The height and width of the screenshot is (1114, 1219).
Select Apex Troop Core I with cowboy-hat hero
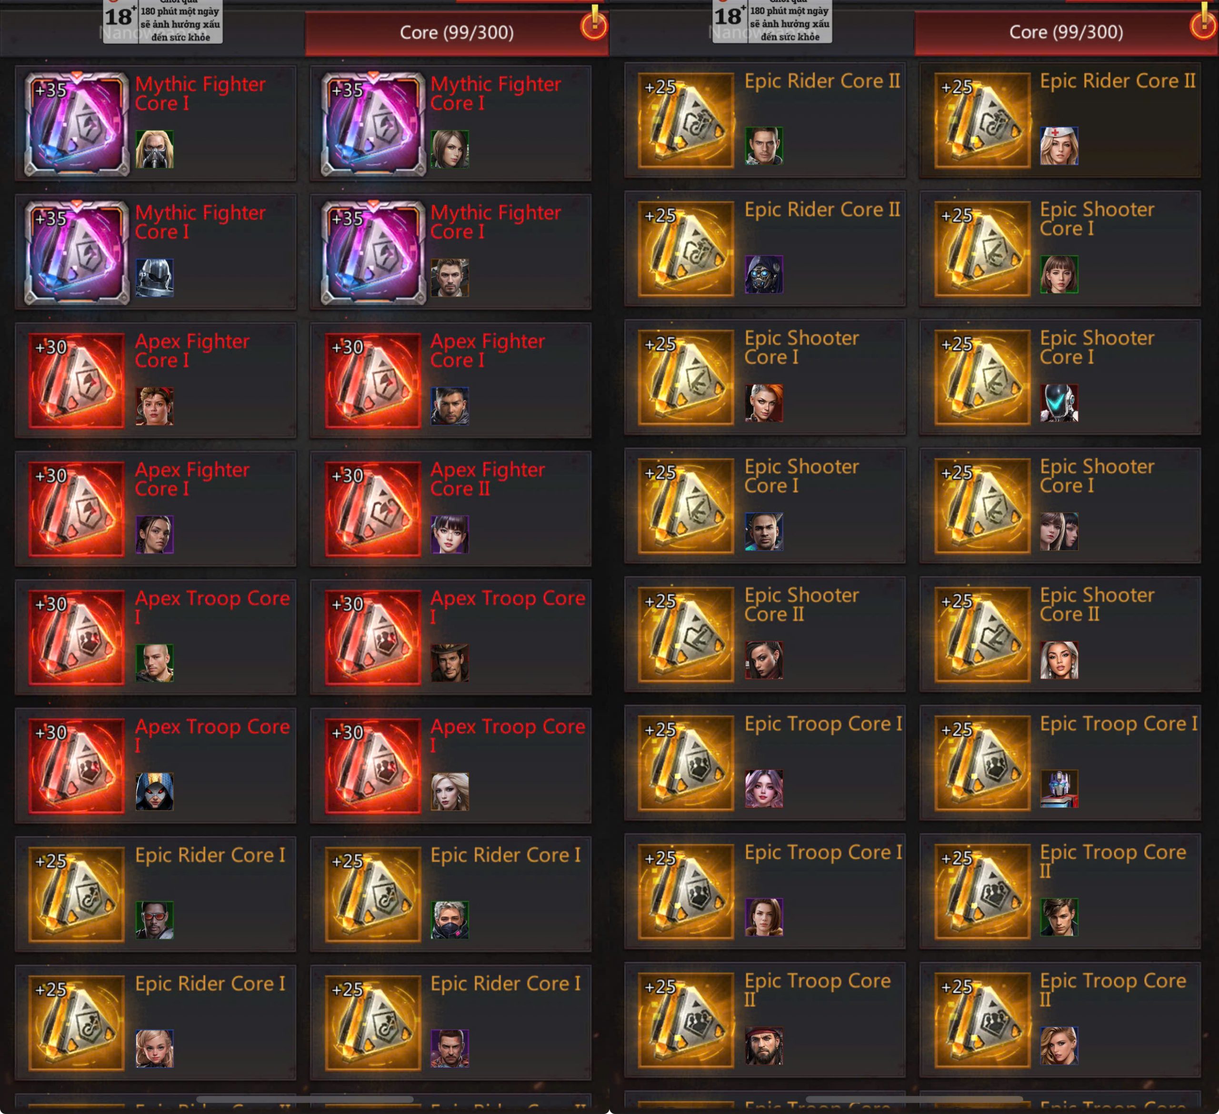pyautogui.click(x=450, y=637)
